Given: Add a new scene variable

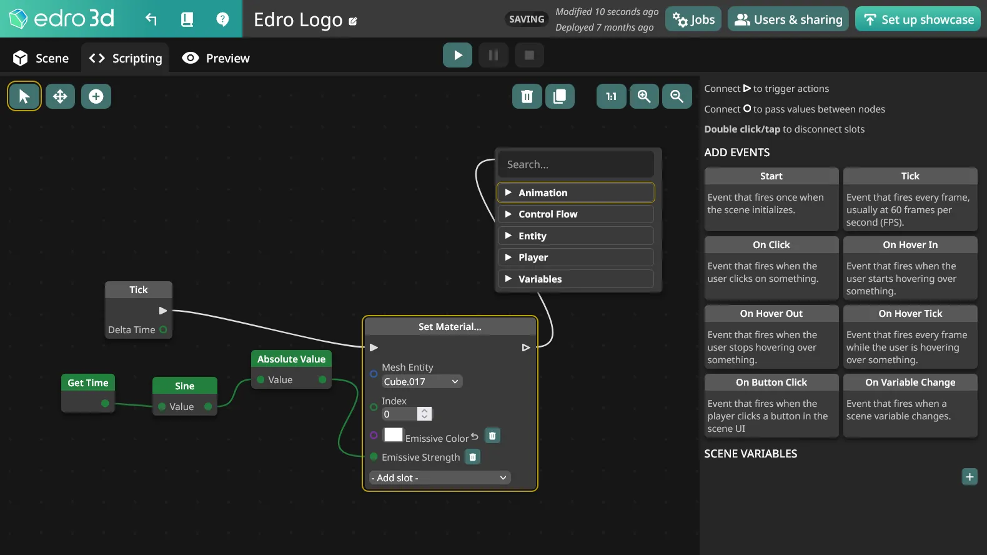Looking at the screenshot, I should click(970, 477).
